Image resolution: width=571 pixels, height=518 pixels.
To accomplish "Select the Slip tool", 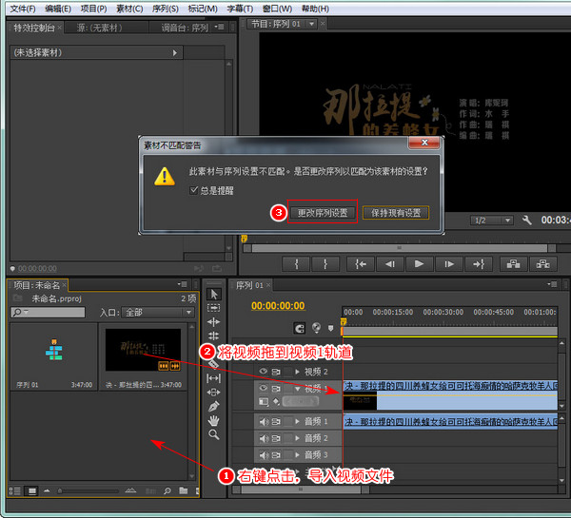I will (214, 378).
